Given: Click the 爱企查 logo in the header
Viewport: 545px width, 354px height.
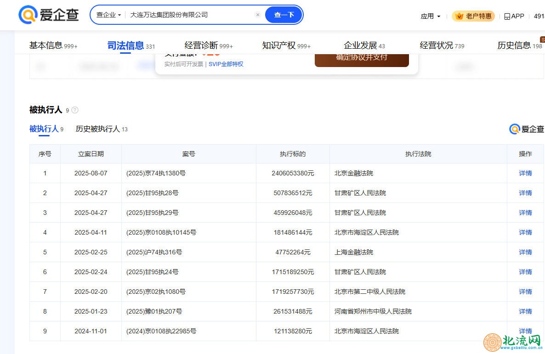Looking at the screenshot, I should (x=49, y=15).
